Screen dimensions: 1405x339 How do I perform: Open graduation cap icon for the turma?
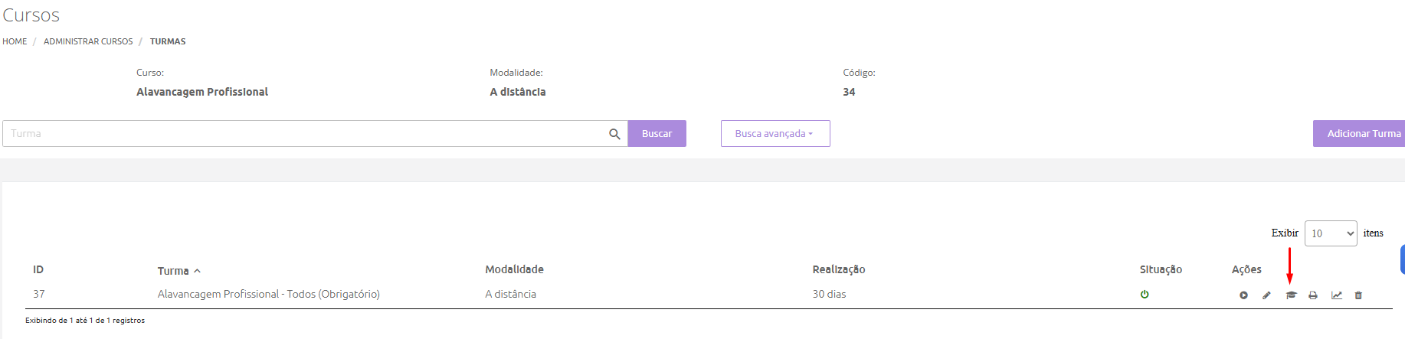click(x=1291, y=295)
